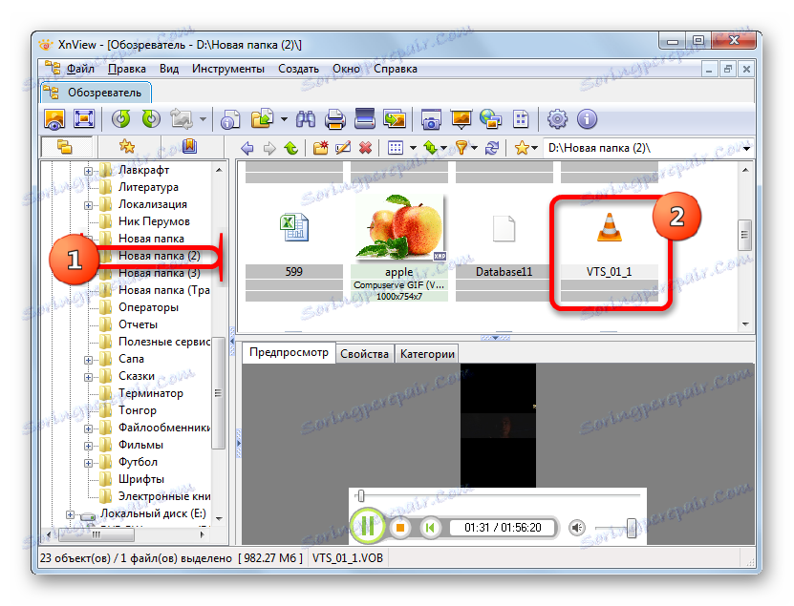This screenshot has width=794, height=606.
Task: Acquire from the scanner icon
Action: [365, 119]
